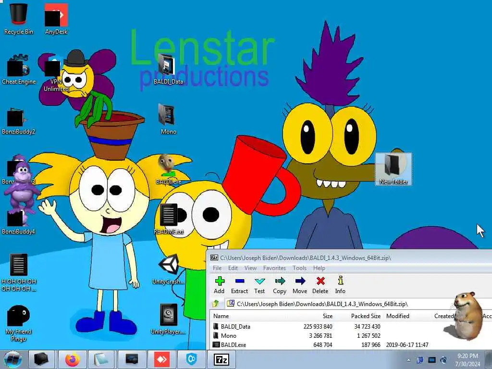Switch to 7-Zip taskbar button
The height and width of the screenshot is (369, 492).
pos(221,359)
